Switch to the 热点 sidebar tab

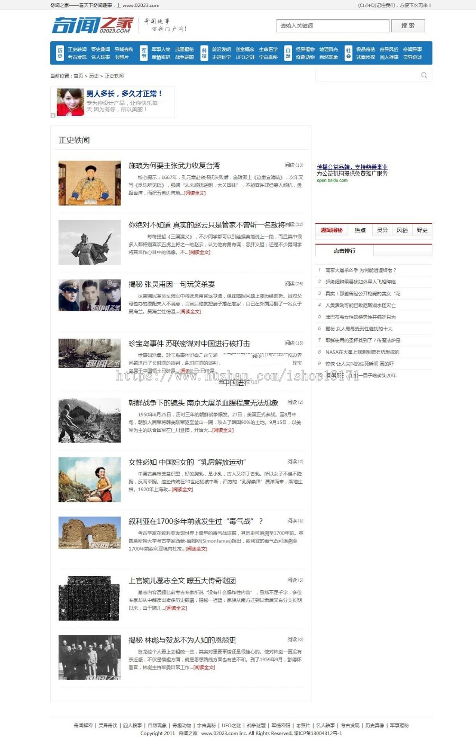360,230
